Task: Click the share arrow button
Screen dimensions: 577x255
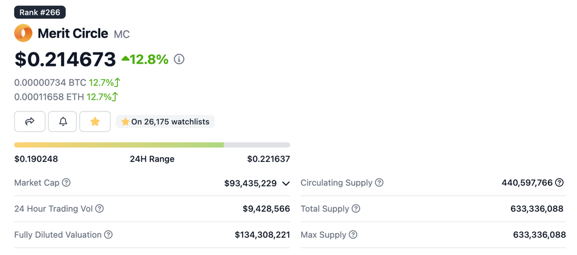Action: pyautogui.click(x=30, y=121)
